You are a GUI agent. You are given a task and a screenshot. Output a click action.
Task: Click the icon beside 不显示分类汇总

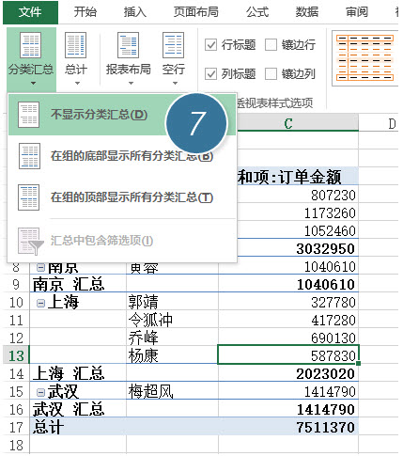29,115
